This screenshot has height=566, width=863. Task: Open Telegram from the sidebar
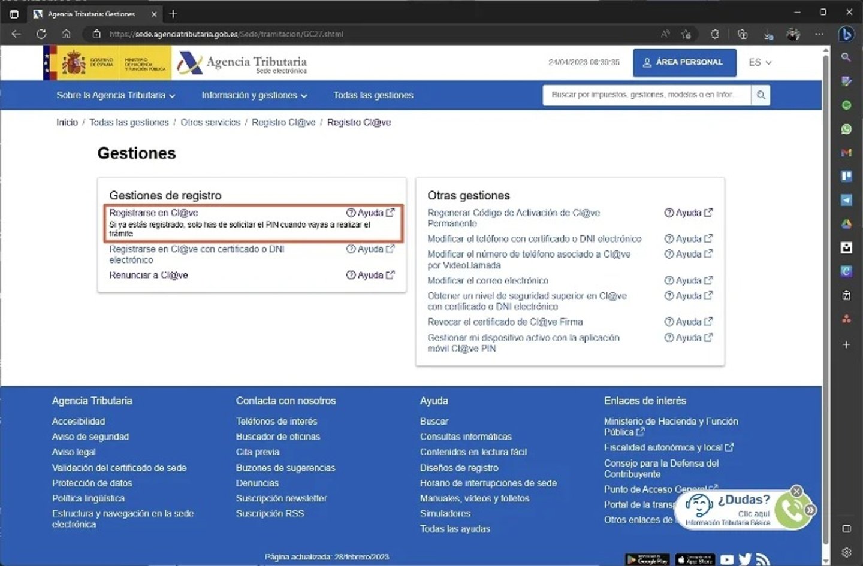pos(846,200)
